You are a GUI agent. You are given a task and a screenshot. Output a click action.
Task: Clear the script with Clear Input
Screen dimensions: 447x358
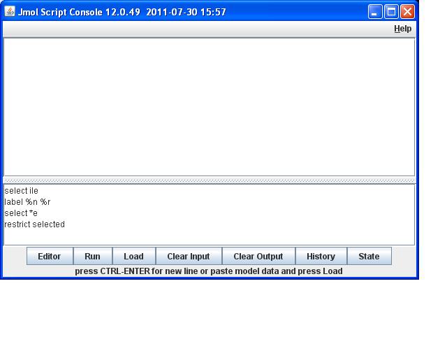(188, 257)
